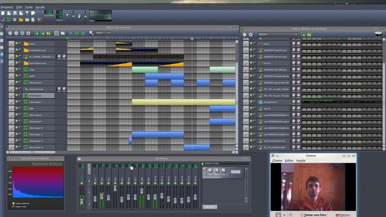Open the Edit menu
Viewport: 386px width, 217px height.
(19, 7)
